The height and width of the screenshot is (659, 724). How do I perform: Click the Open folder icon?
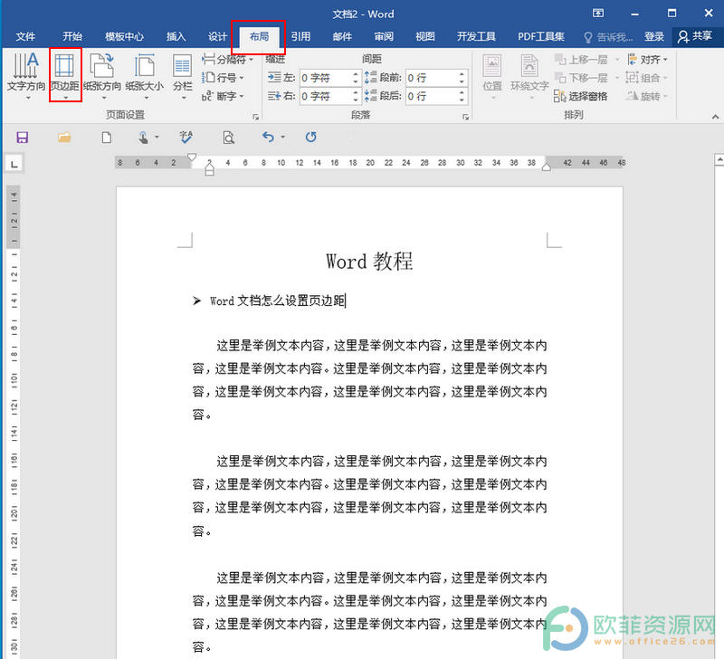pyautogui.click(x=64, y=138)
